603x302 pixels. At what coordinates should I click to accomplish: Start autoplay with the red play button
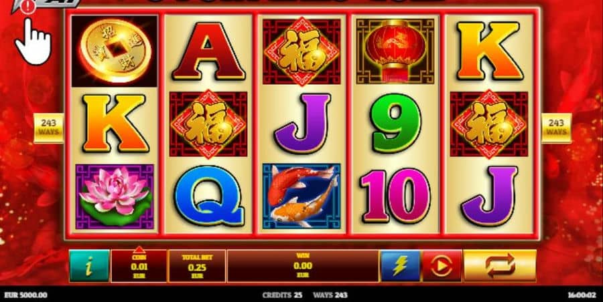[442, 266]
